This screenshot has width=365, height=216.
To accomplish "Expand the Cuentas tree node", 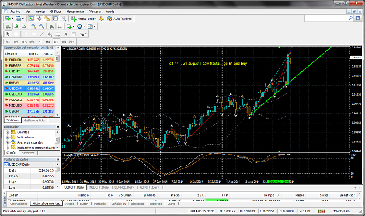I will [7, 132].
